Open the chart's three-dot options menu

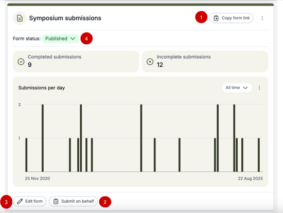259,88
